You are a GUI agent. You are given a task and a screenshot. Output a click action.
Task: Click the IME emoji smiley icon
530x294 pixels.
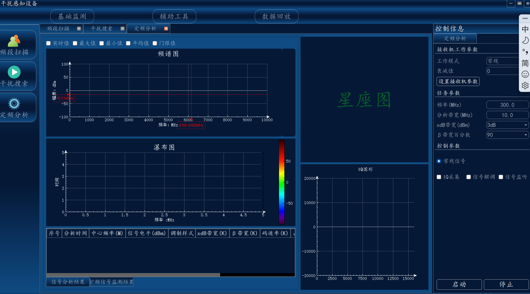(525, 74)
